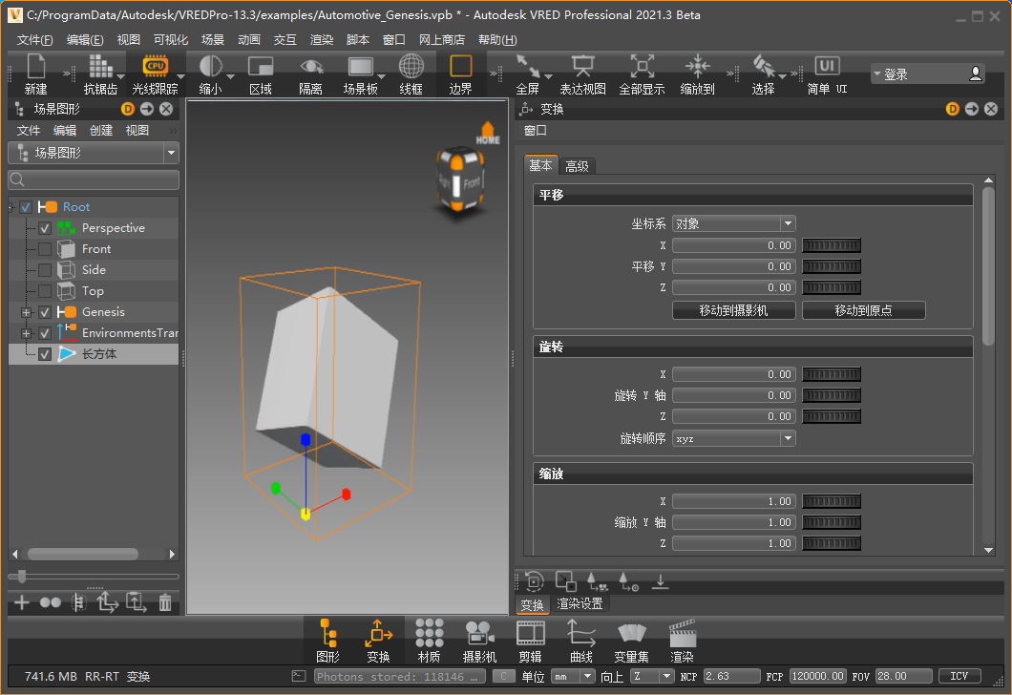Close the 场景图形 panel
This screenshot has height=695, width=1012.
coord(166,109)
